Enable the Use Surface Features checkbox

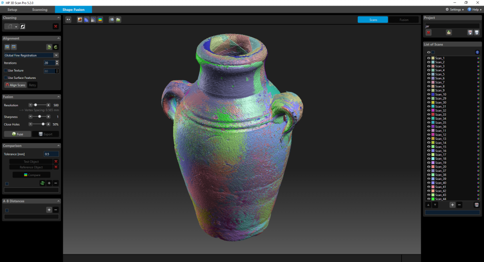click(6, 77)
